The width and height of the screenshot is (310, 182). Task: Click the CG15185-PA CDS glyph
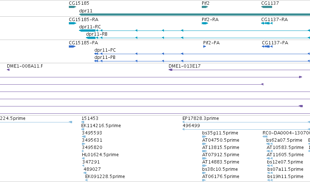[72, 46]
